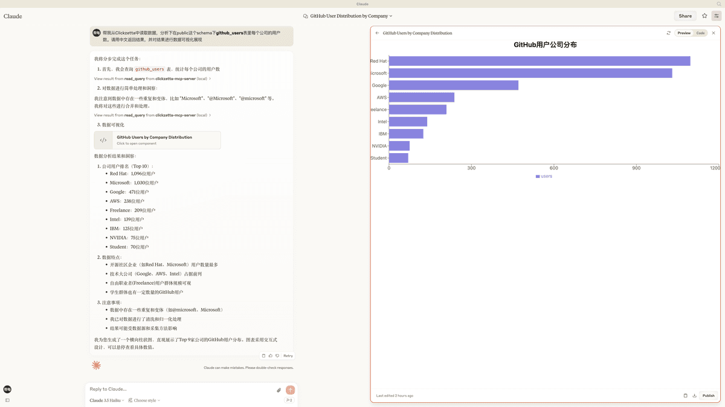Toggle the users legend series in chart
725x407 pixels.
[x=544, y=176]
